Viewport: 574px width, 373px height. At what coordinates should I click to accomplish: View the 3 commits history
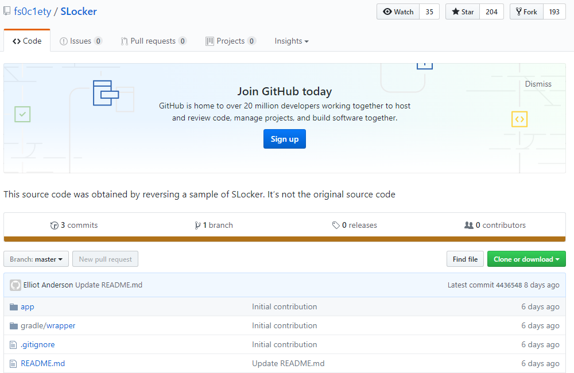point(74,225)
